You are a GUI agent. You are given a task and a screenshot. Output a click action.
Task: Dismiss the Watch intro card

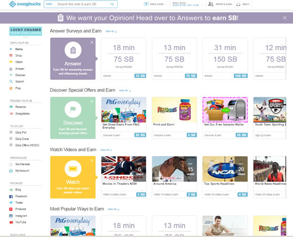pyautogui.click(x=92, y=161)
